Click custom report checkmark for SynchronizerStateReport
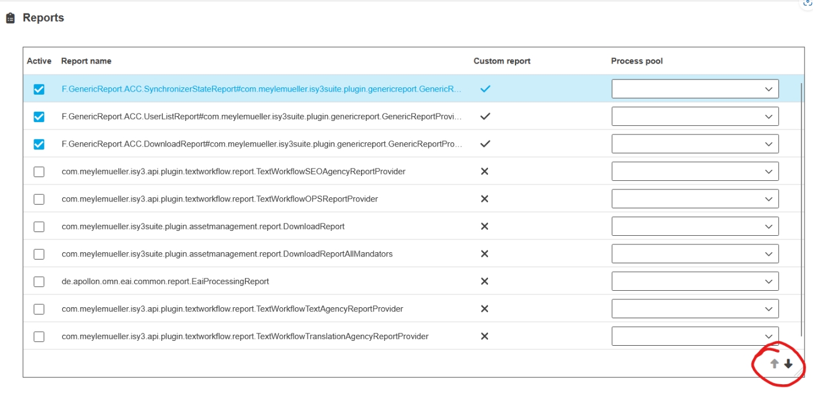The width and height of the screenshot is (813, 394). [x=485, y=89]
